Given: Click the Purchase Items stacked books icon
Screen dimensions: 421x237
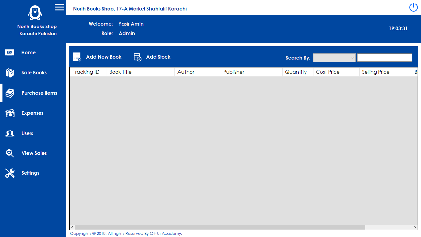Looking at the screenshot, I should click(x=10, y=93).
